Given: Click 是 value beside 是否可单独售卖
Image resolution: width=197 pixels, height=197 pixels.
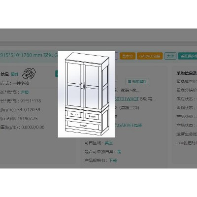Looking at the screenshot, I should [119, 152].
